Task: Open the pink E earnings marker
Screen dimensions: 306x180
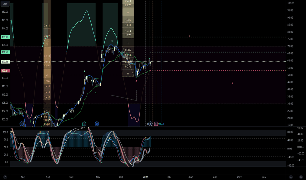Action: pyautogui.click(x=156, y=124)
